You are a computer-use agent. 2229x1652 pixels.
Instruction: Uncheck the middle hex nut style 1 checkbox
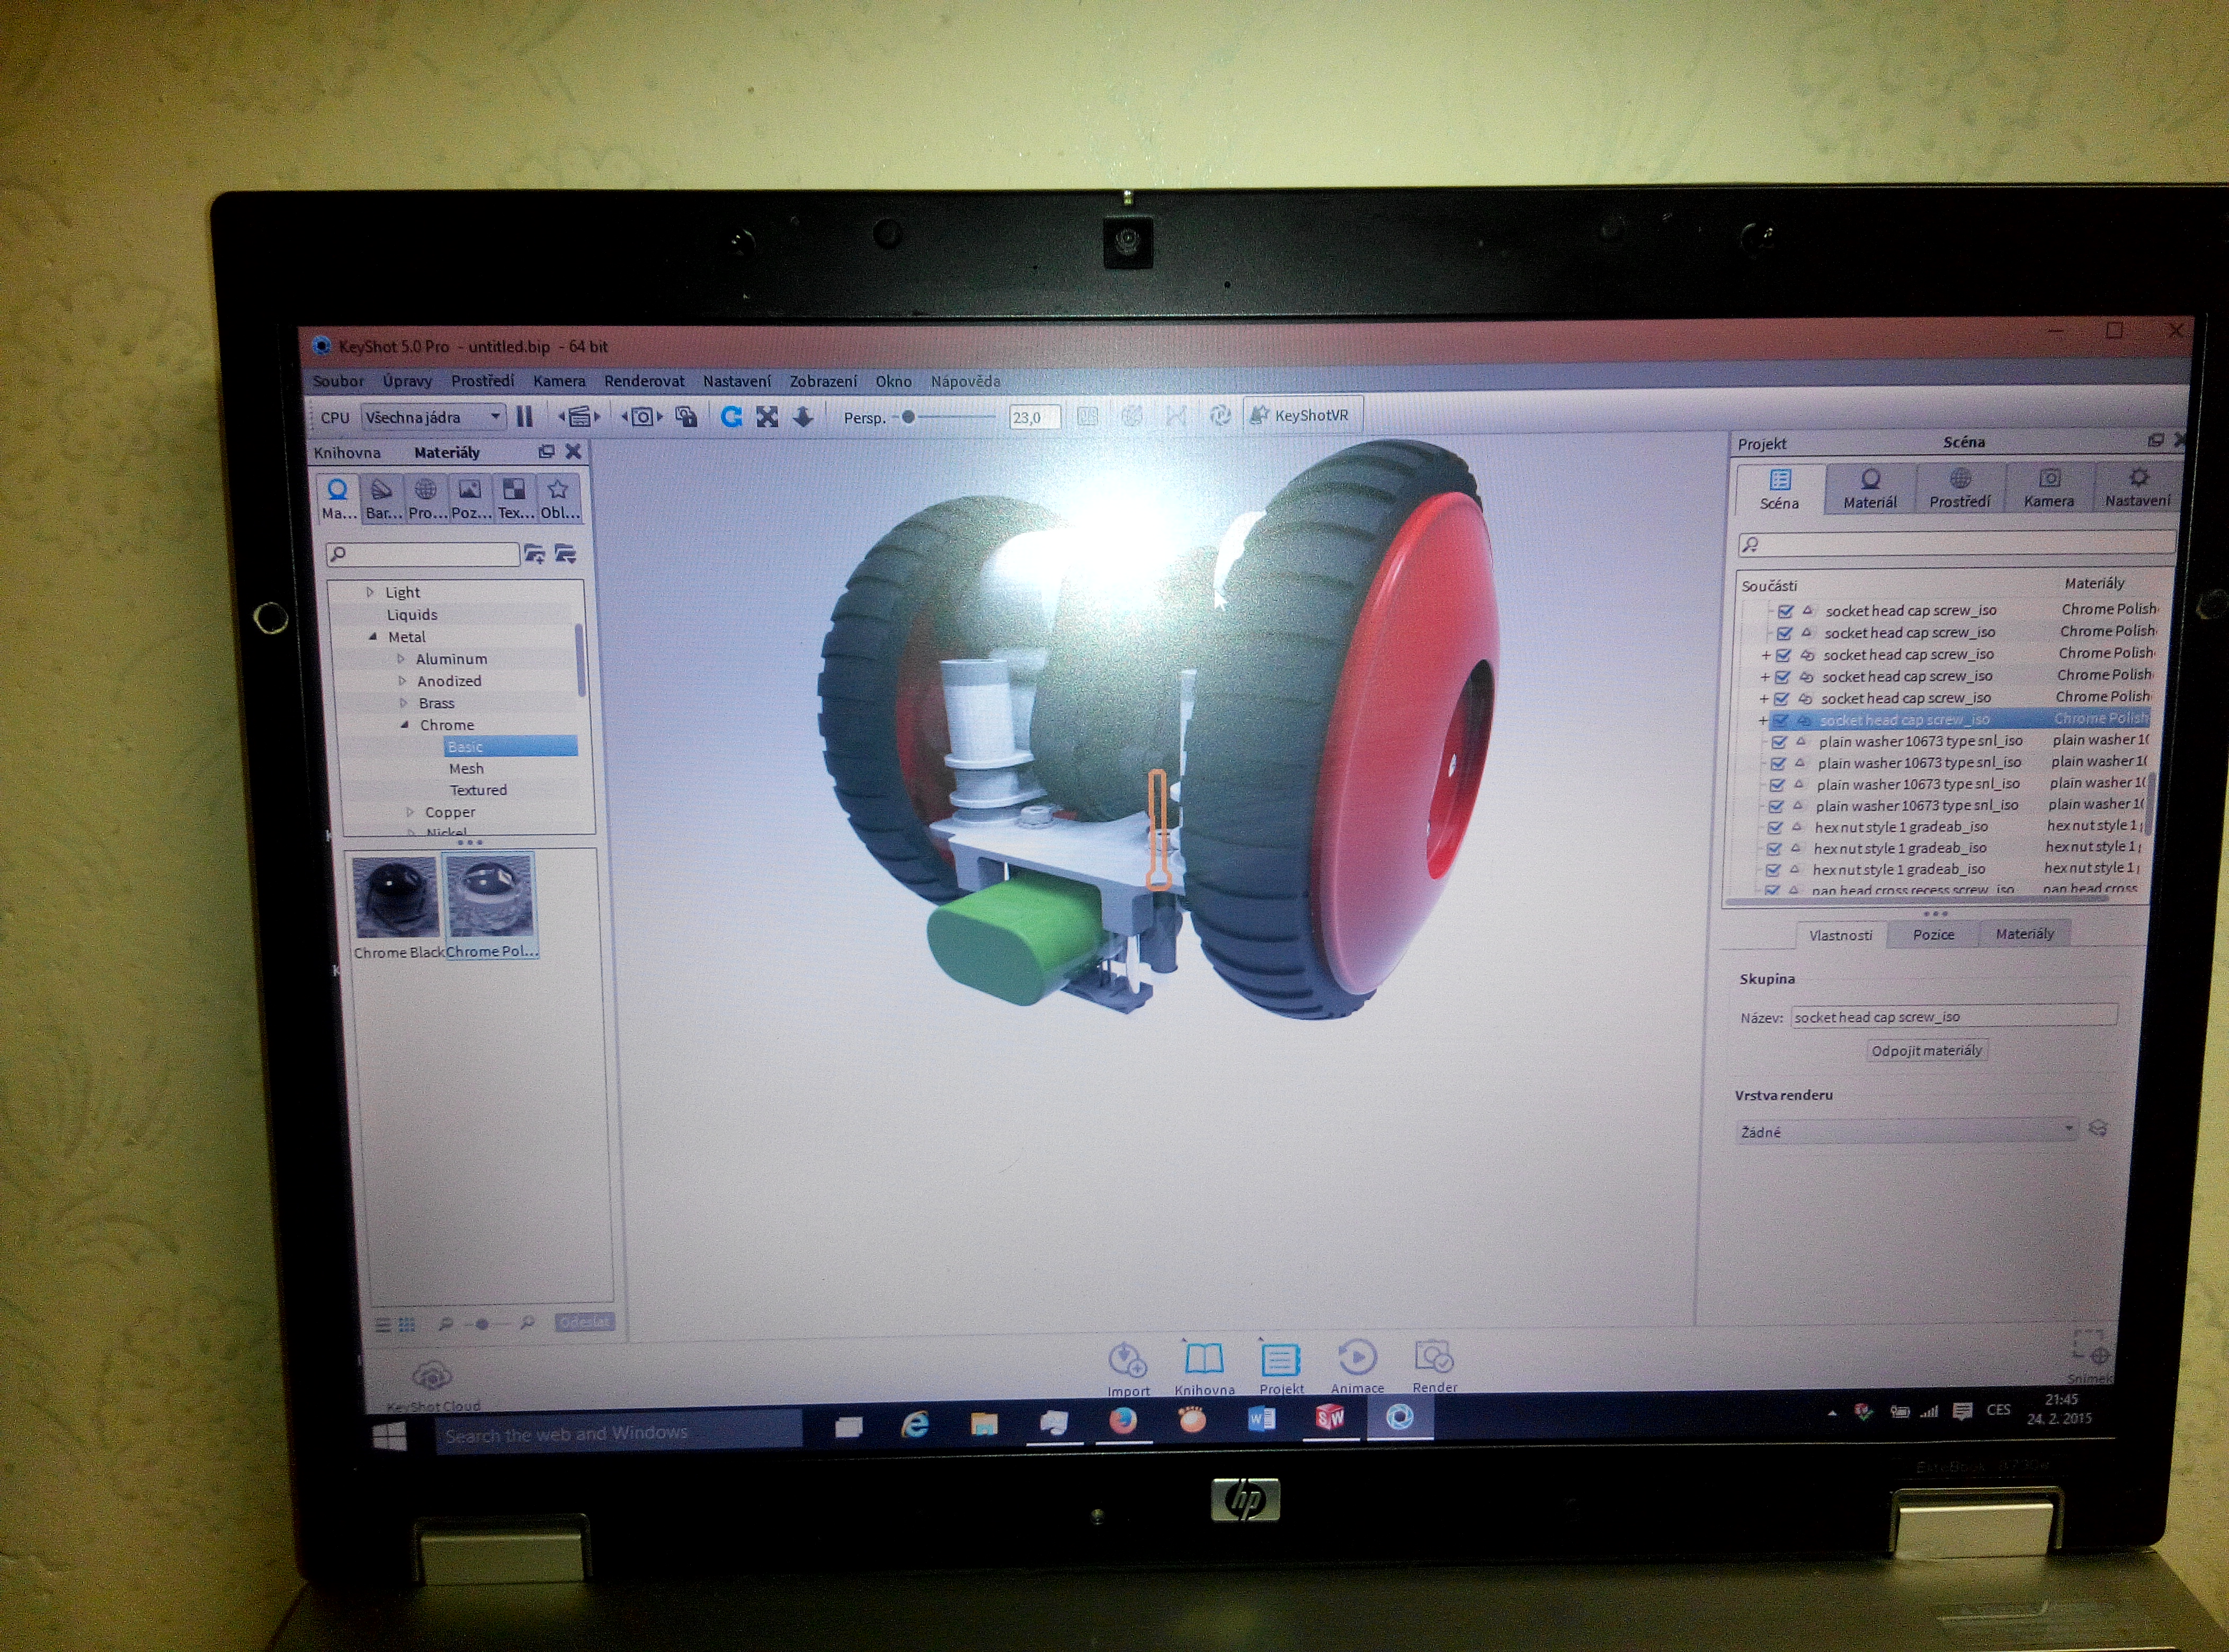pos(1774,849)
